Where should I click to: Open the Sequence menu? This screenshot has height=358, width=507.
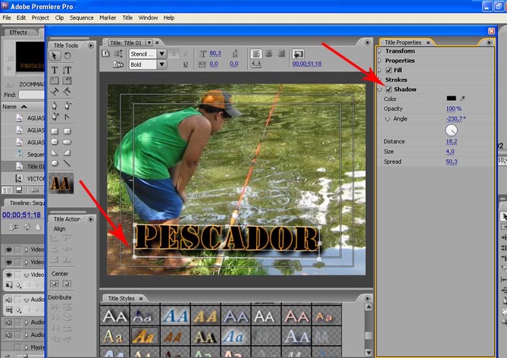81,17
